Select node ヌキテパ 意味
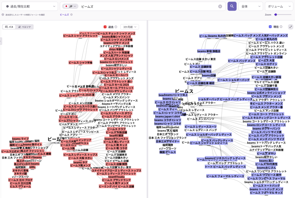The width and height of the screenshot is (295, 198). (20, 170)
